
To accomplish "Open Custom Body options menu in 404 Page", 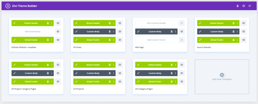I will tap(175, 31).
